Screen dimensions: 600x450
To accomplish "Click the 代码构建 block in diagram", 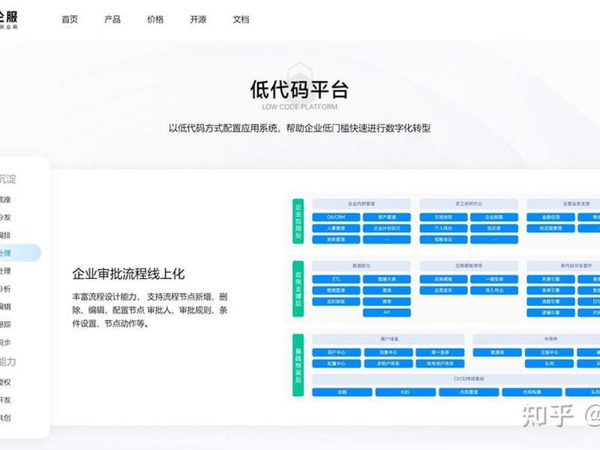I will [x=532, y=392].
